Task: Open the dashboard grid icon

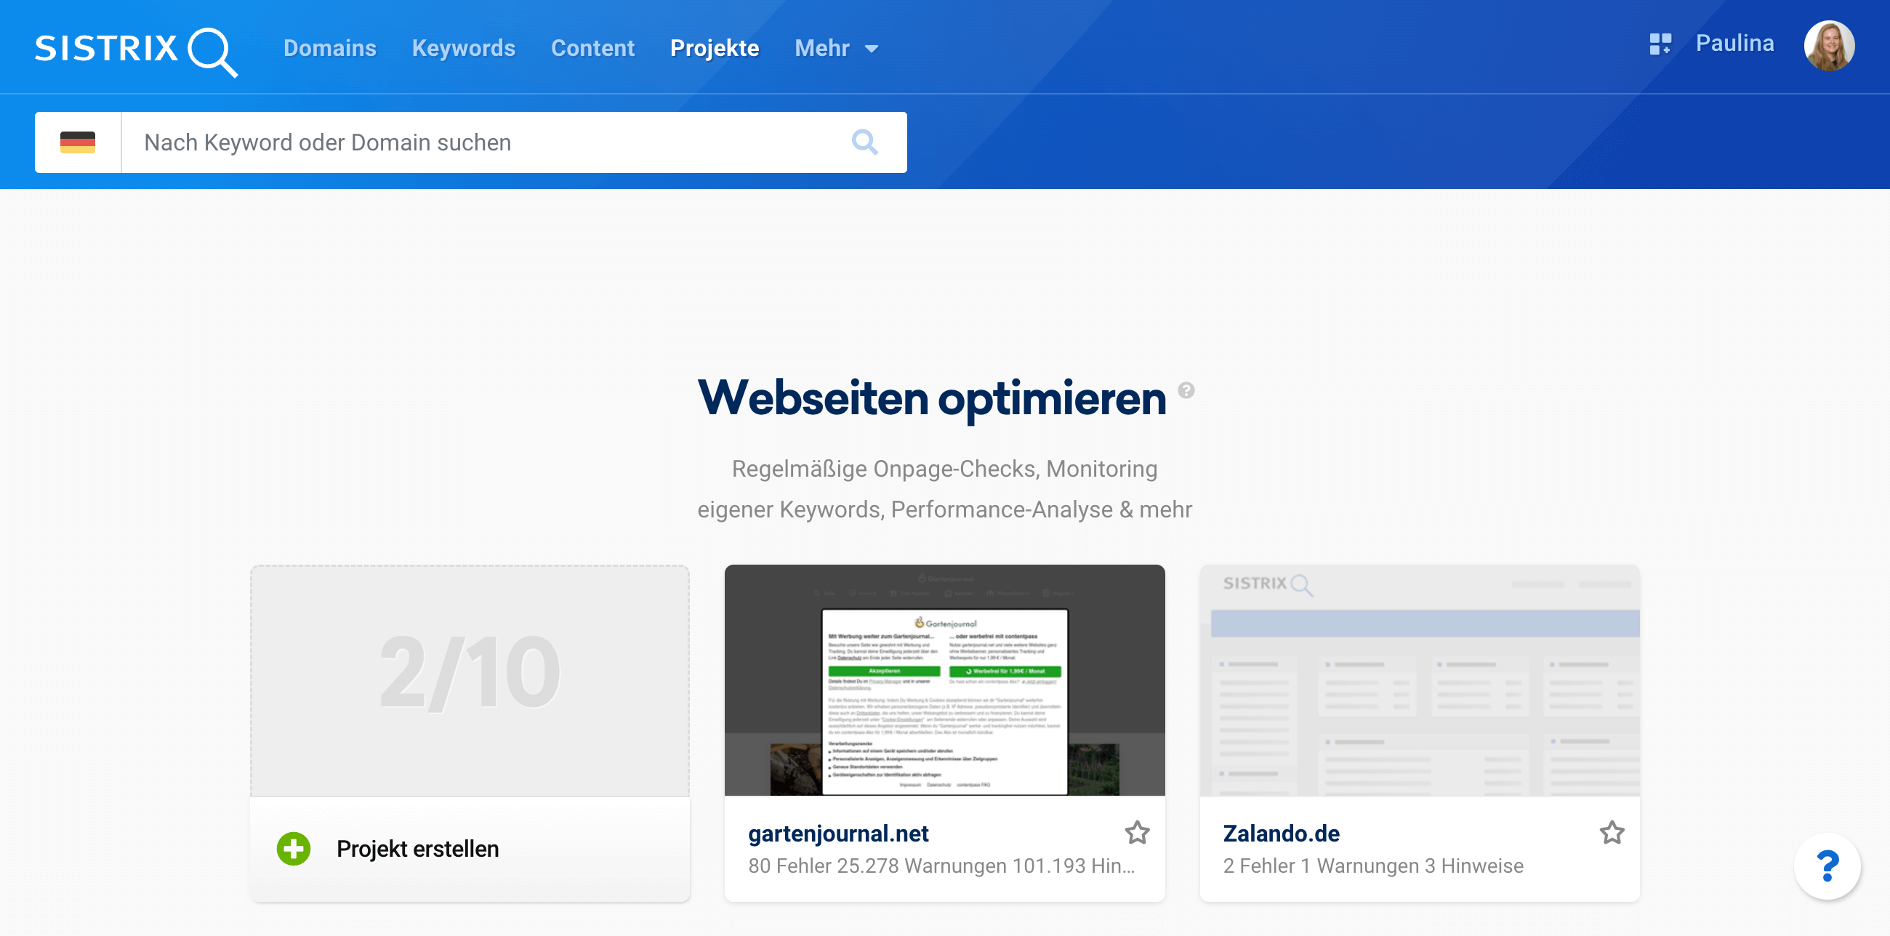Action: pyautogui.click(x=1660, y=44)
